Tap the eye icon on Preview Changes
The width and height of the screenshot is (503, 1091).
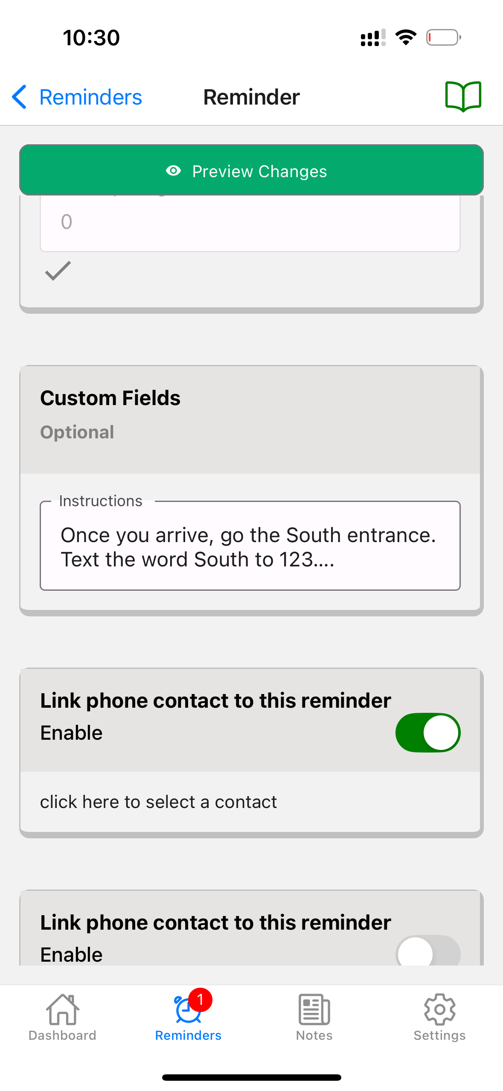point(173,171)
